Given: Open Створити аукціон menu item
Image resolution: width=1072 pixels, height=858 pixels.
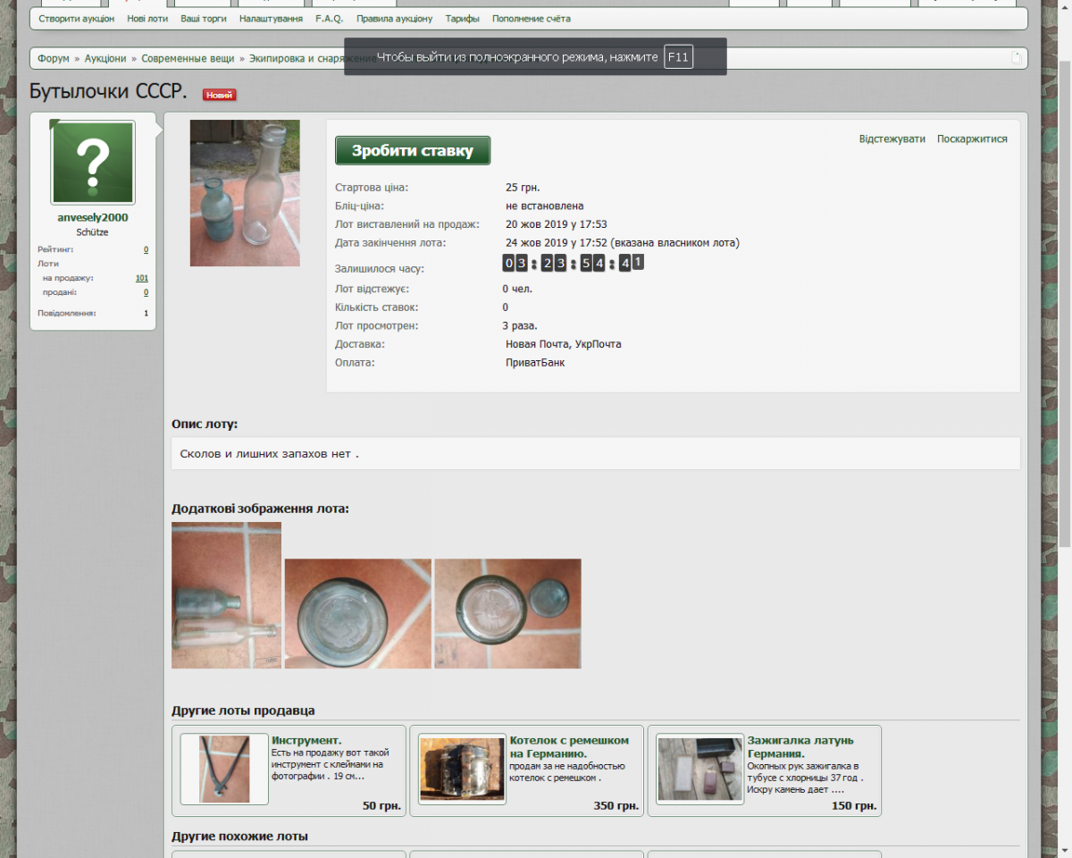Looking at the screenshot, I should tap(77, 19).
